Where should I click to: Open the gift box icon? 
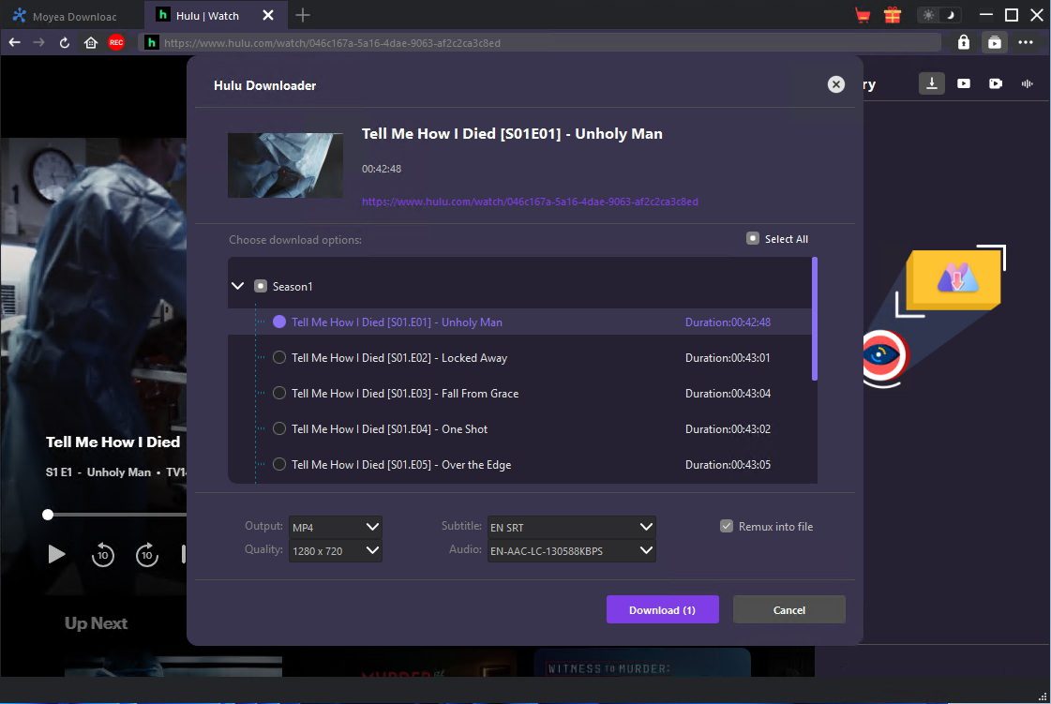(892, 15)
